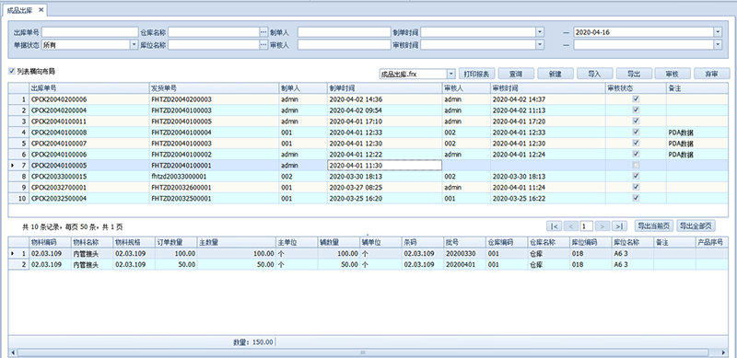The height and width of the screenshot is (358, 737).
Task: Click the 导入 button
Action: 595,74
